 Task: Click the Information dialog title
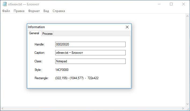coord(36,27)
